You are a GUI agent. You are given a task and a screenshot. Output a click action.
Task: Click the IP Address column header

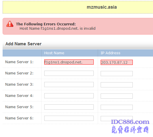coord(110,53)
